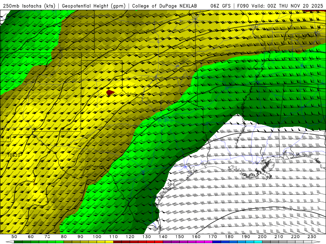Click the bright yellow swatch in the color bar

click(109, 242)
